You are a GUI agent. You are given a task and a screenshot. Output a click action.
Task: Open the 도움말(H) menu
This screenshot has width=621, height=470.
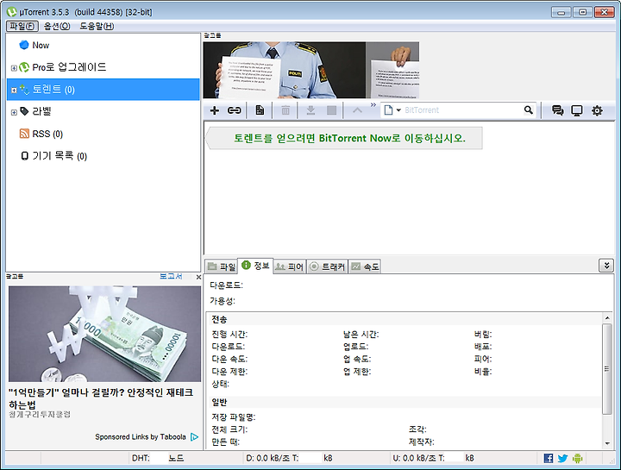(97, 26)
